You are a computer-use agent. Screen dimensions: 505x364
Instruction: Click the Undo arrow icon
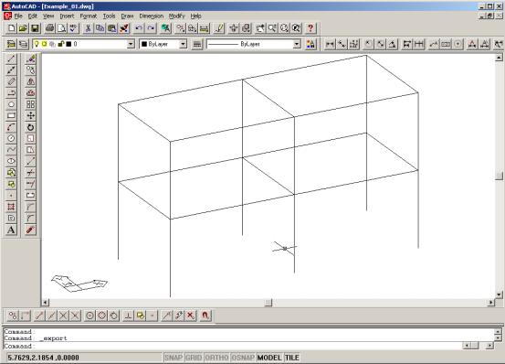pos(139,28)
